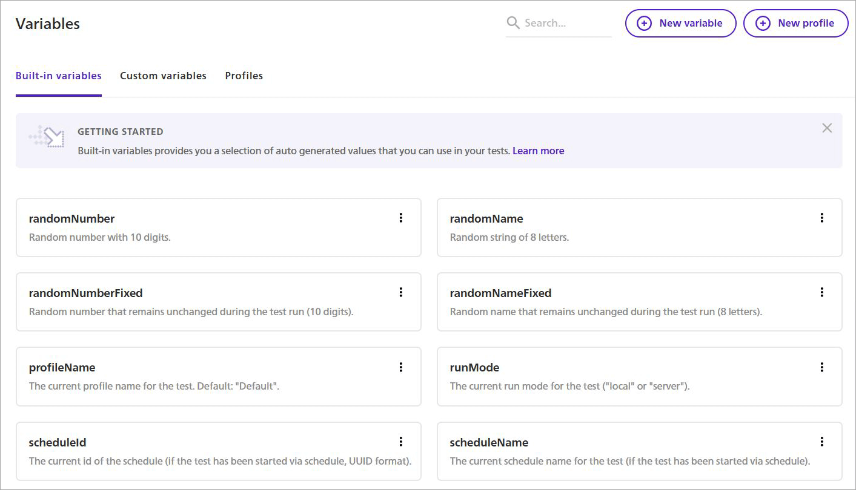856x490 pixels.
Task: Open the scheduleId kebab menu
Action: (400, 442)
